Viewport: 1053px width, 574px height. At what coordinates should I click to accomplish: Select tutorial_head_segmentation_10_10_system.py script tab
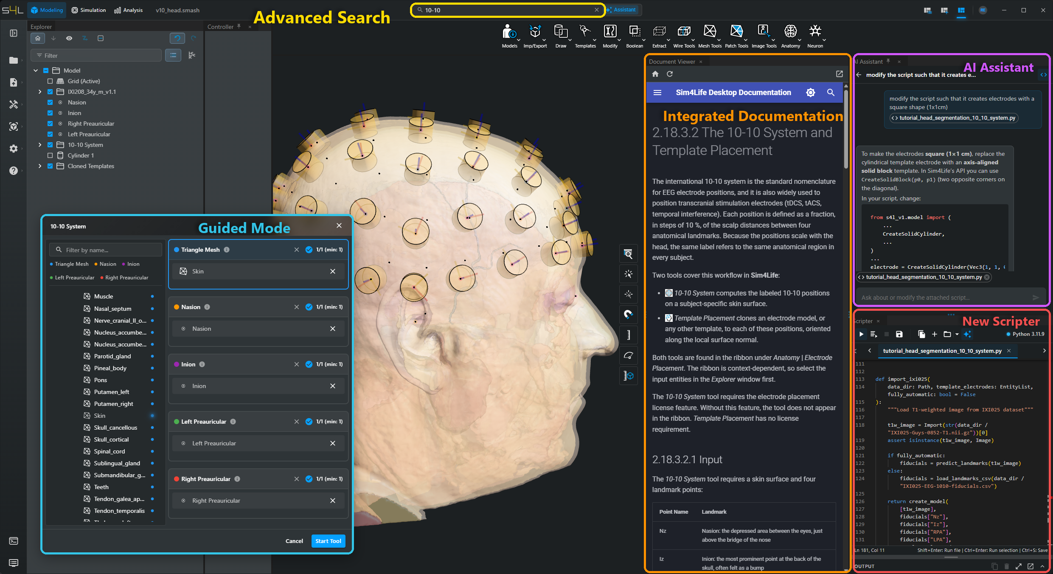[x=942, y=351]
